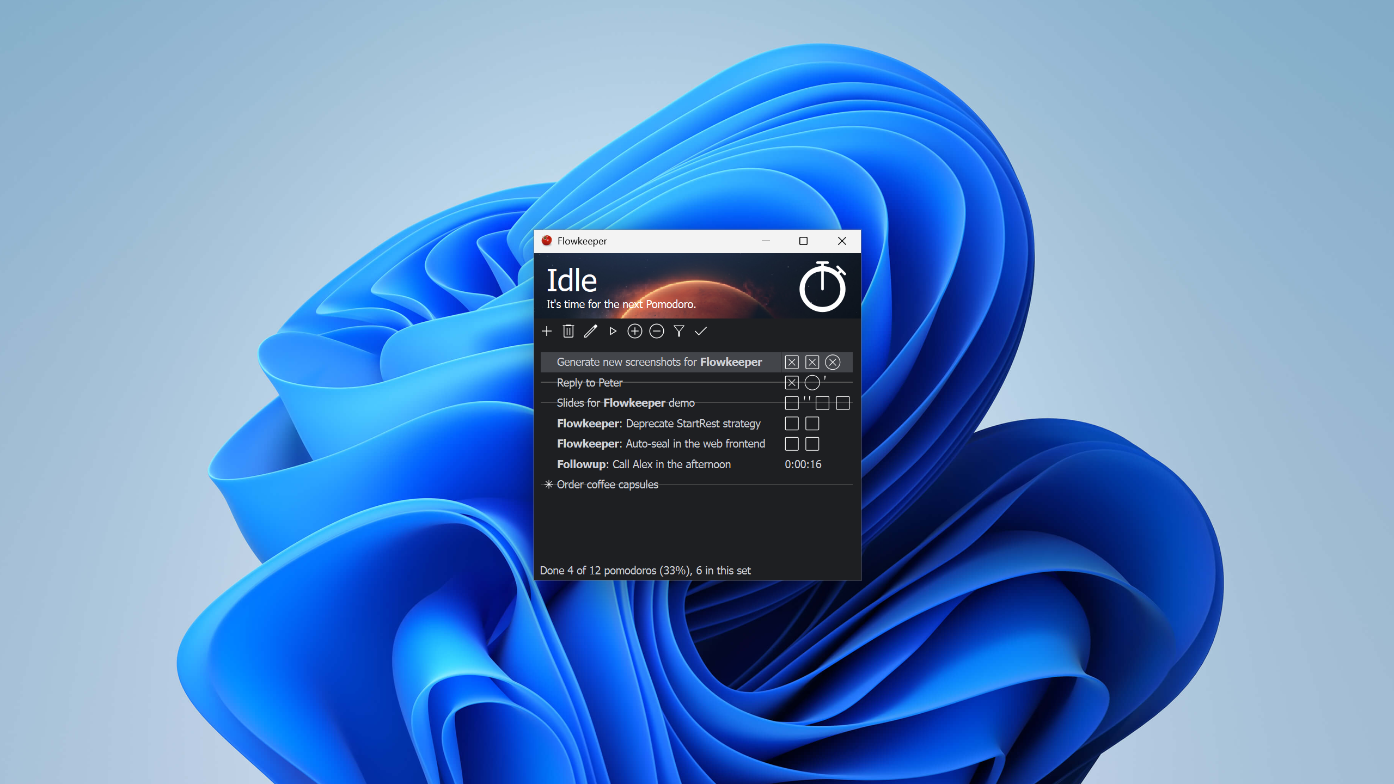
Task: Click the 'Done 4 of 12 pomodoros' status text
Action: pyautogui.click(x=645, y=570)
